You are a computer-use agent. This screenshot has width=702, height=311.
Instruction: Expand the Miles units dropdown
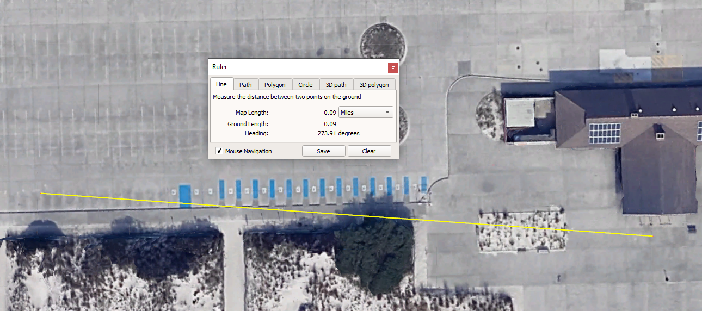[x=366, y=113]
